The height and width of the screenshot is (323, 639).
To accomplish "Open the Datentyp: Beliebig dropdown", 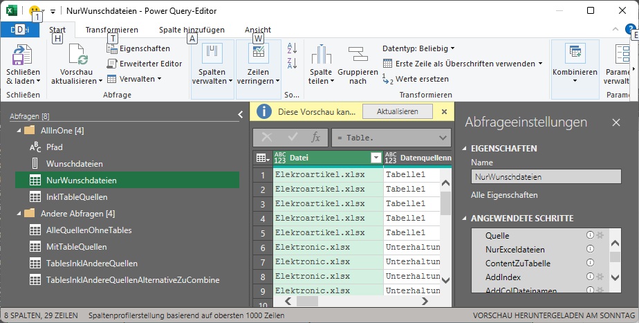I will (x=418, y=48).
